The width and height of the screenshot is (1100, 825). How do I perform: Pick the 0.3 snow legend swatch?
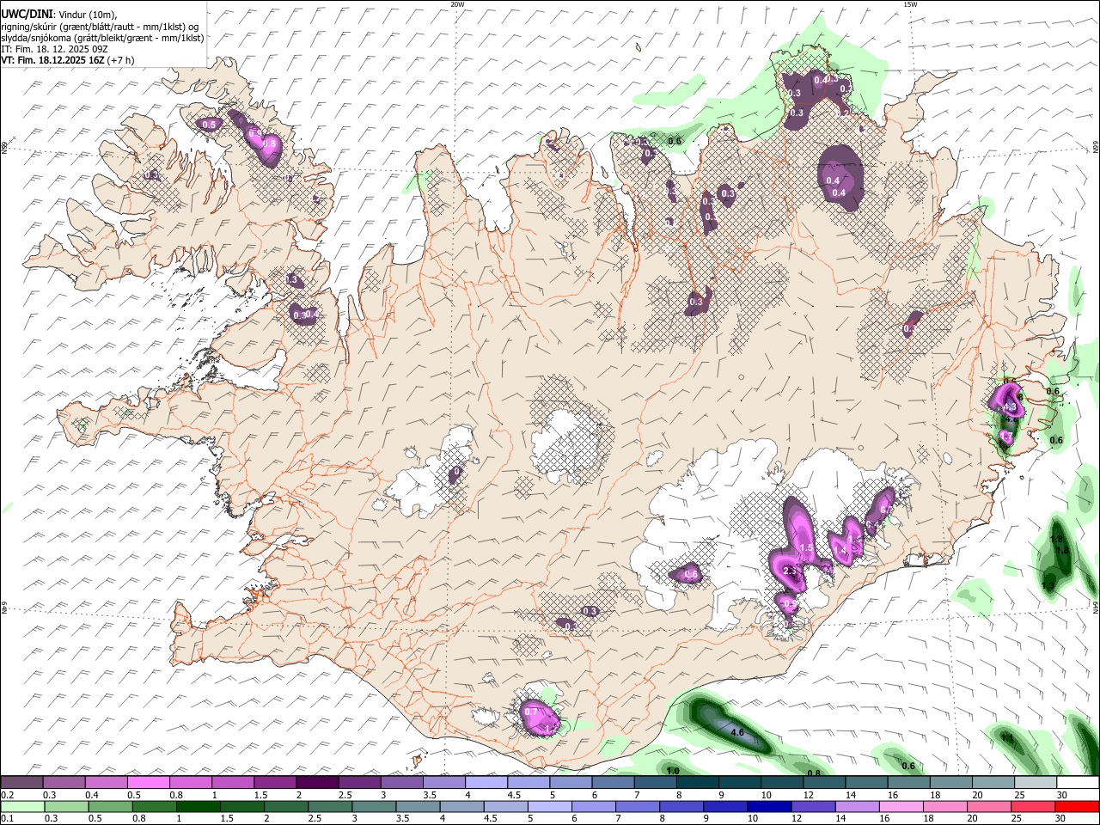(64, 783)
